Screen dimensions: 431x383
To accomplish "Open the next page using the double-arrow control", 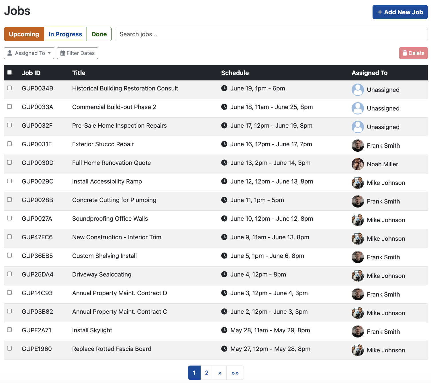I will 235,373.
